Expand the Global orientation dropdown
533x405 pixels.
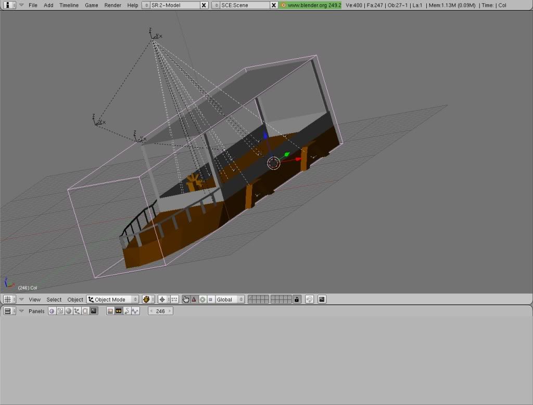(230, 299)
